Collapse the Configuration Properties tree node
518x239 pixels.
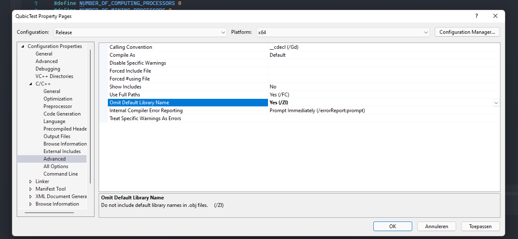click(x=23, y=46)
